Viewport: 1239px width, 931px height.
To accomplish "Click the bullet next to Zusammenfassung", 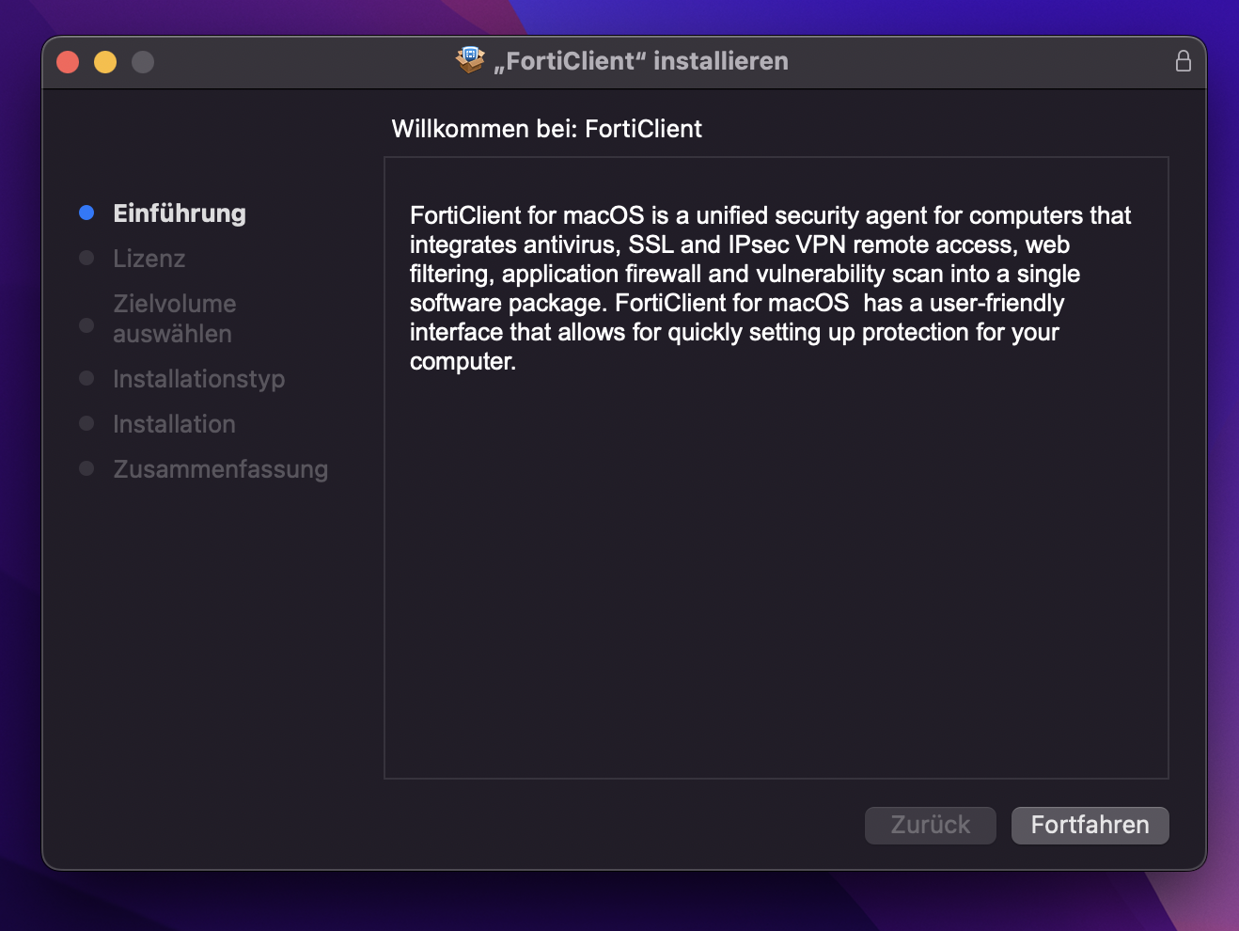I will (86, 469).
